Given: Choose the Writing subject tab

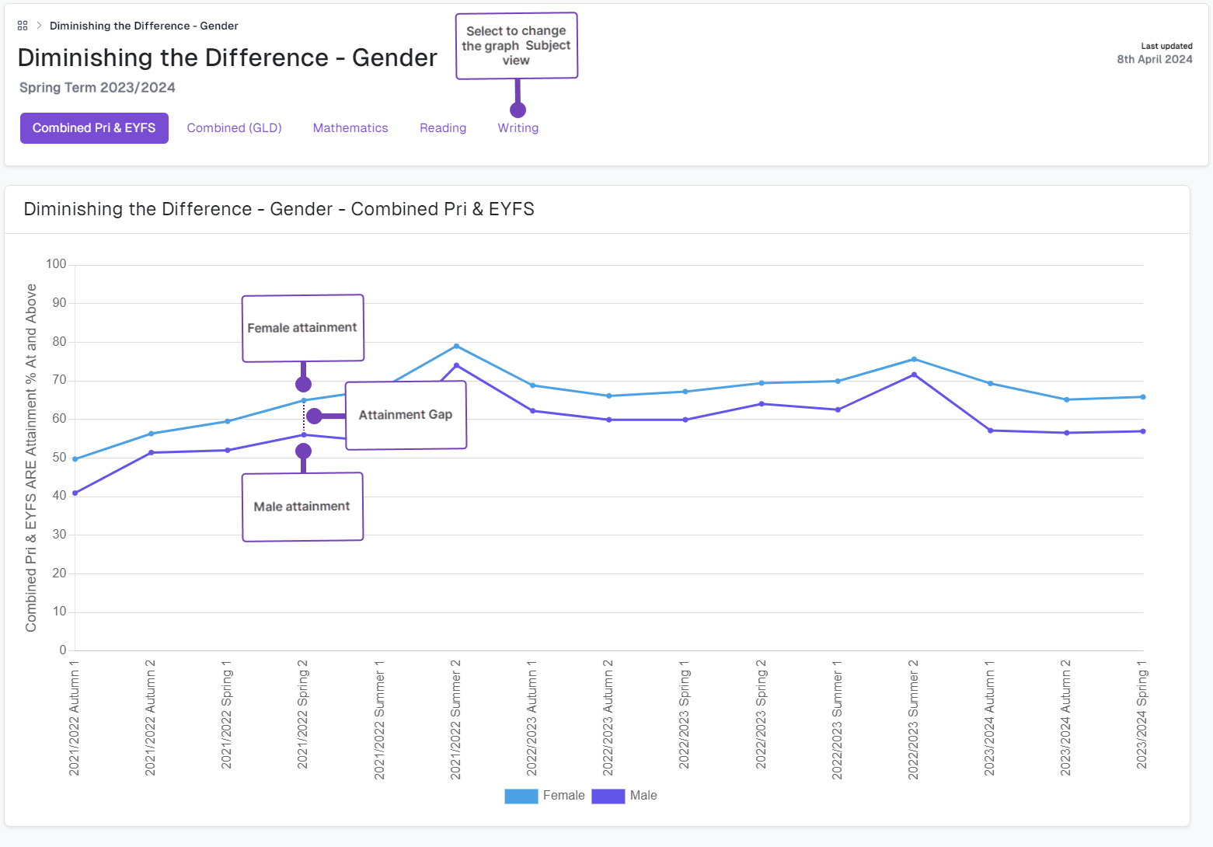Looking at the screenshot, I should (x=518, y=128).
